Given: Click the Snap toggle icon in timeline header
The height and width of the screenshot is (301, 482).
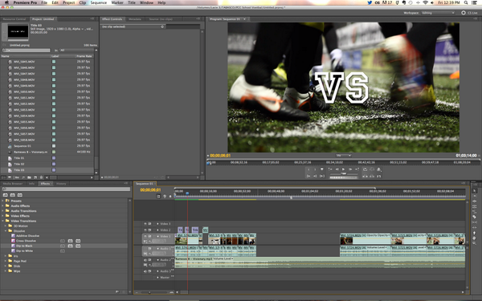Looking at the screenshot, I should [x=158, y=197].
